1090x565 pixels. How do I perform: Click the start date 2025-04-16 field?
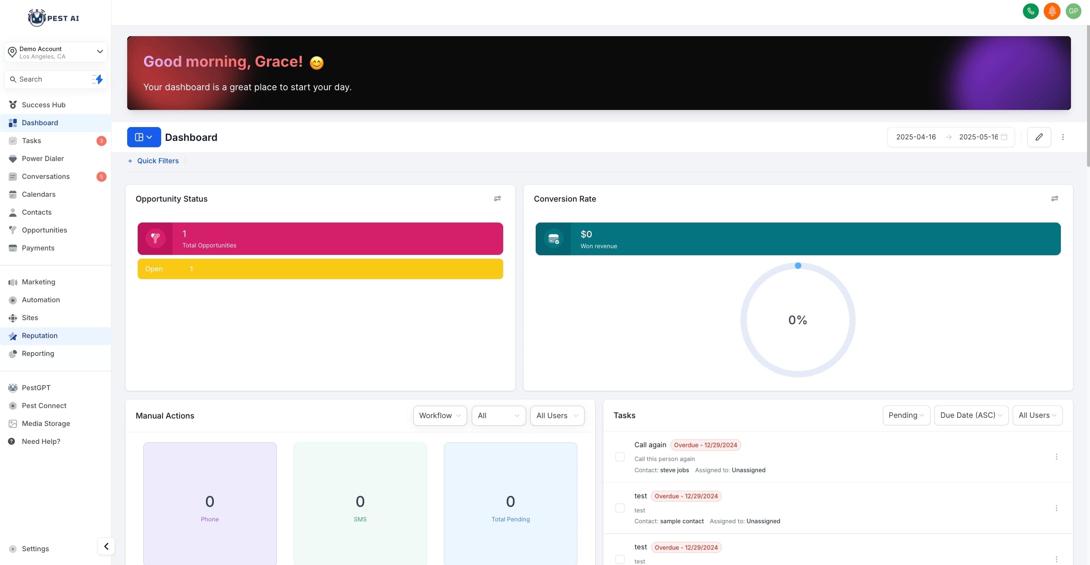[916, 137]
